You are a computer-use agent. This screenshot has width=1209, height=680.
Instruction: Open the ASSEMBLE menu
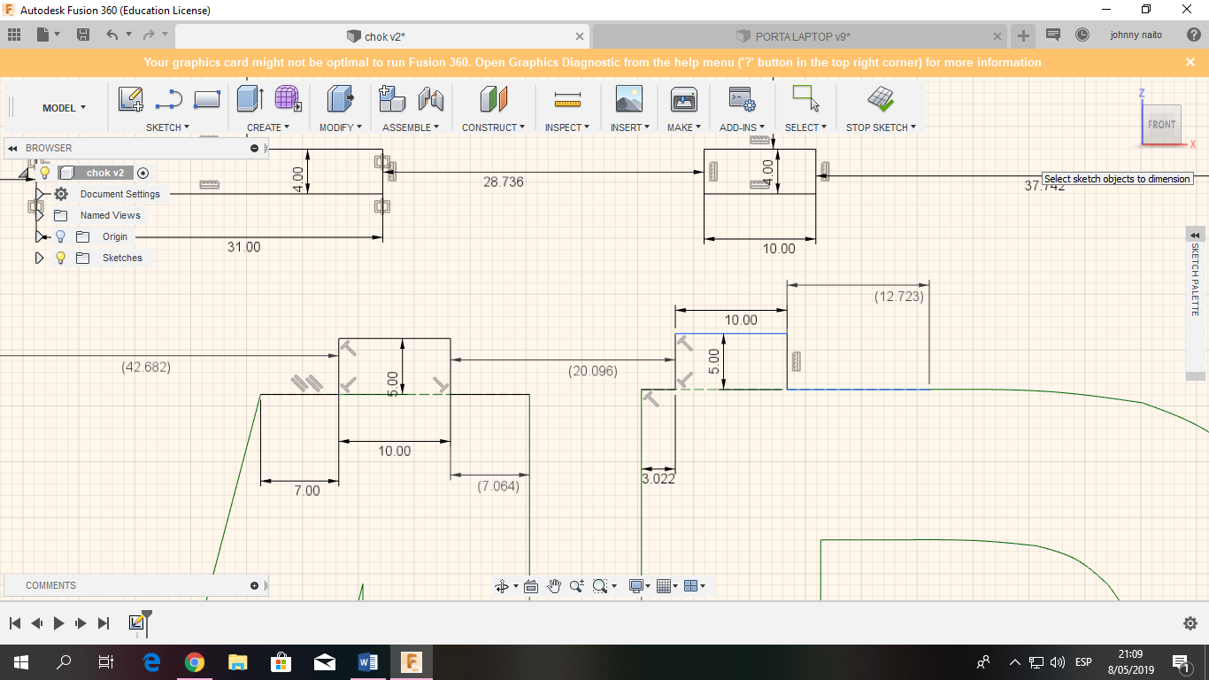[x=412, y=127]
